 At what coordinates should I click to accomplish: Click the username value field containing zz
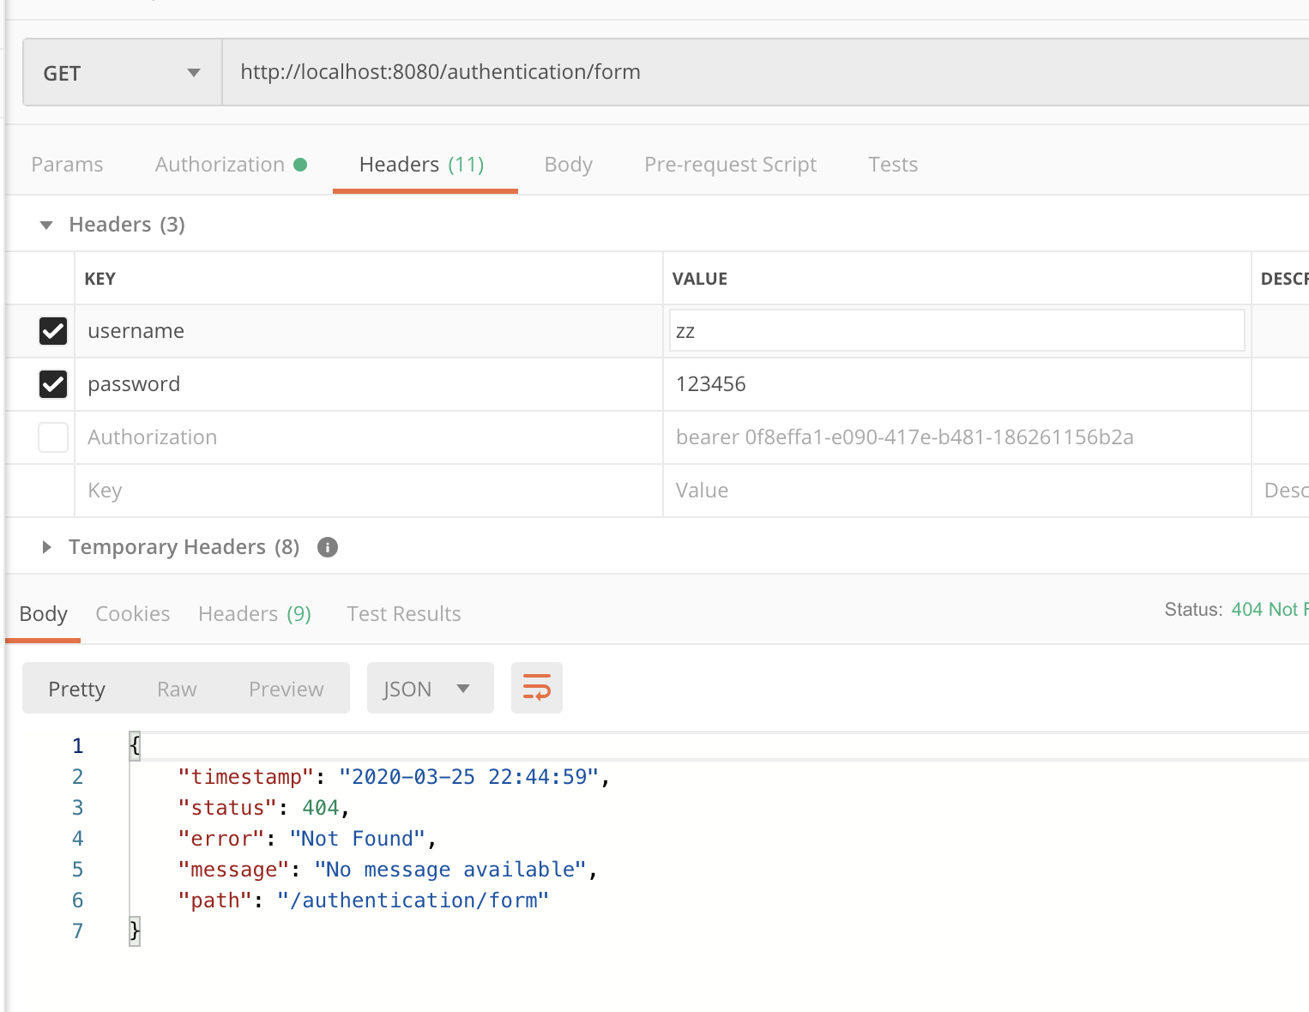956,331
